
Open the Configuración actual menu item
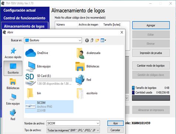20,10
